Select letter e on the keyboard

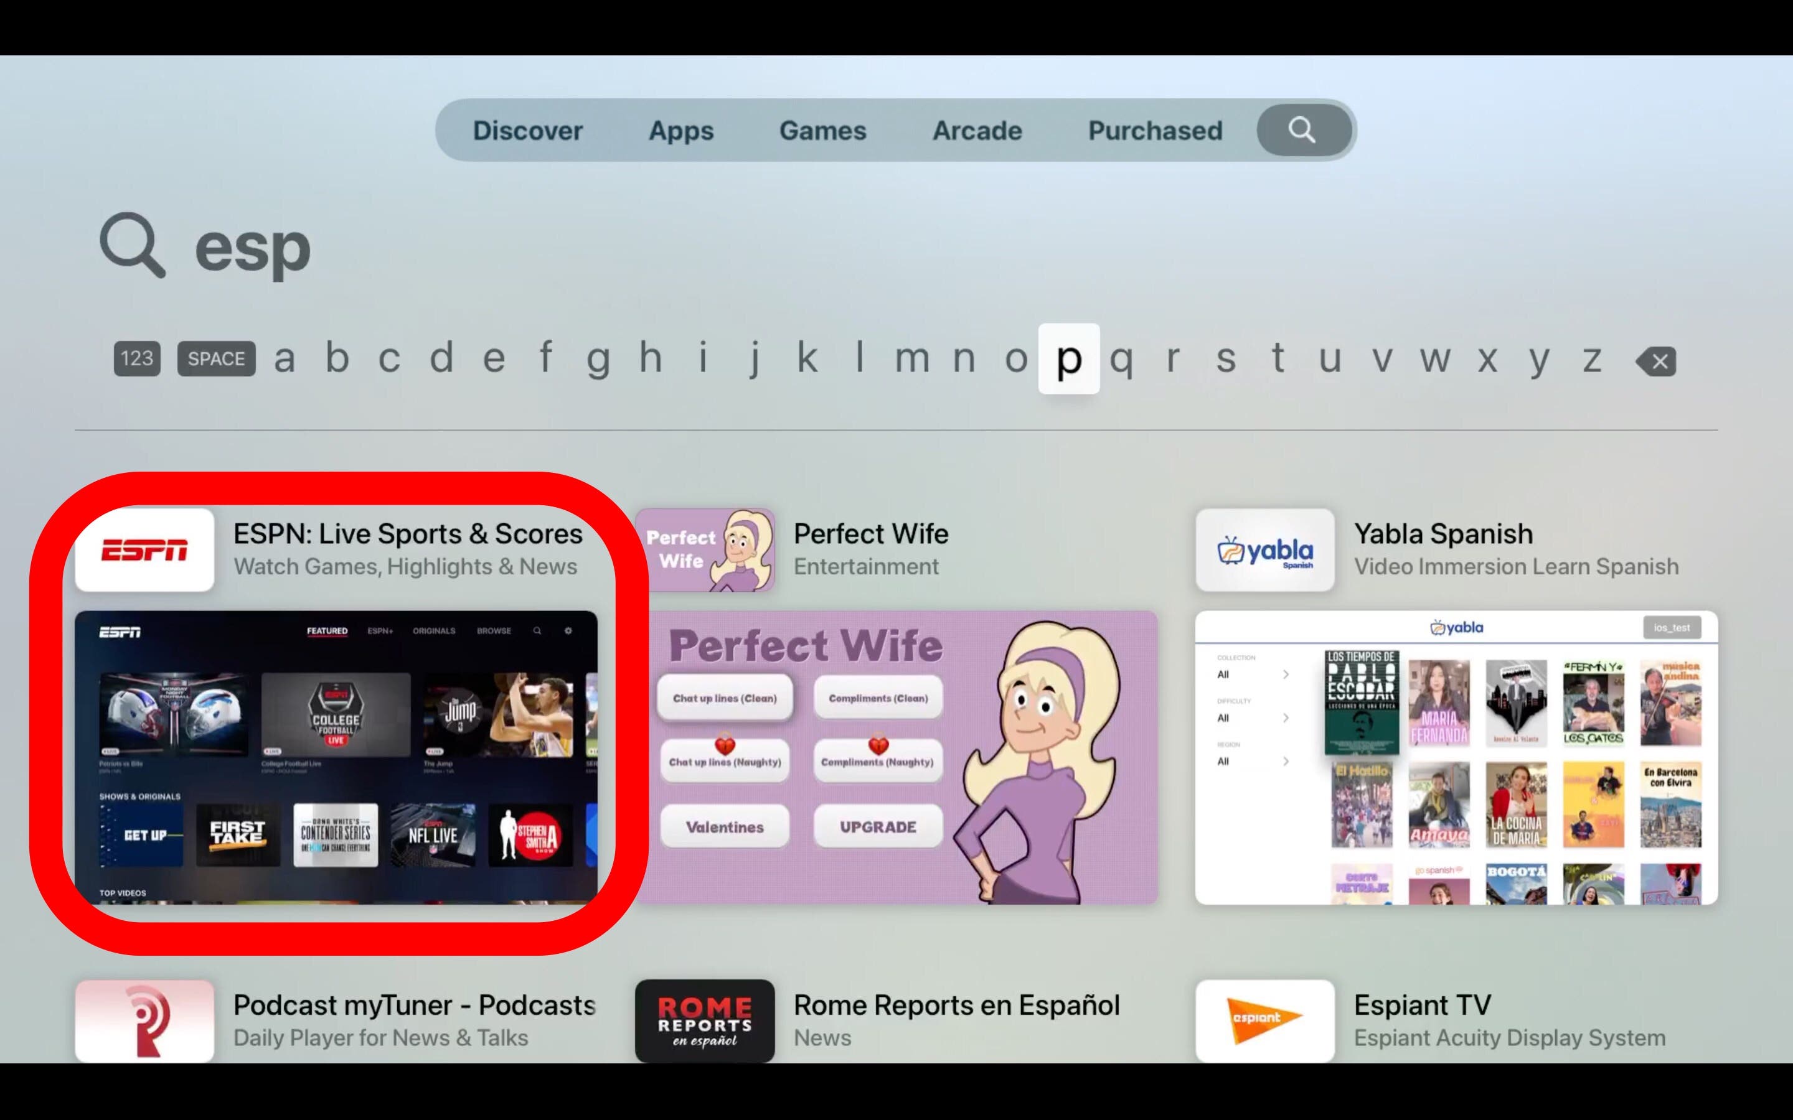click(x=494, y=359)
